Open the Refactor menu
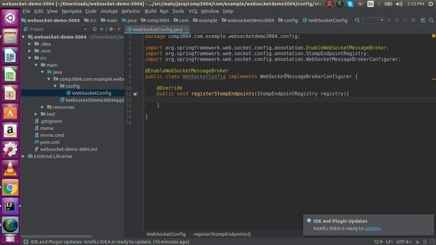Screen dimensions: 436x245 click(x=131, y=11)
